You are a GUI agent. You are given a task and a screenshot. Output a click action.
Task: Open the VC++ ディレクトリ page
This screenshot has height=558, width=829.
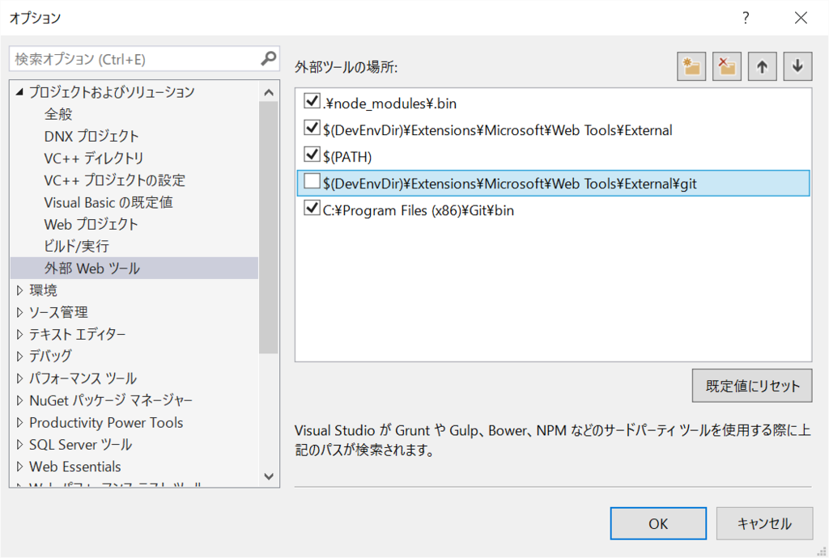[x=94, y=158]
